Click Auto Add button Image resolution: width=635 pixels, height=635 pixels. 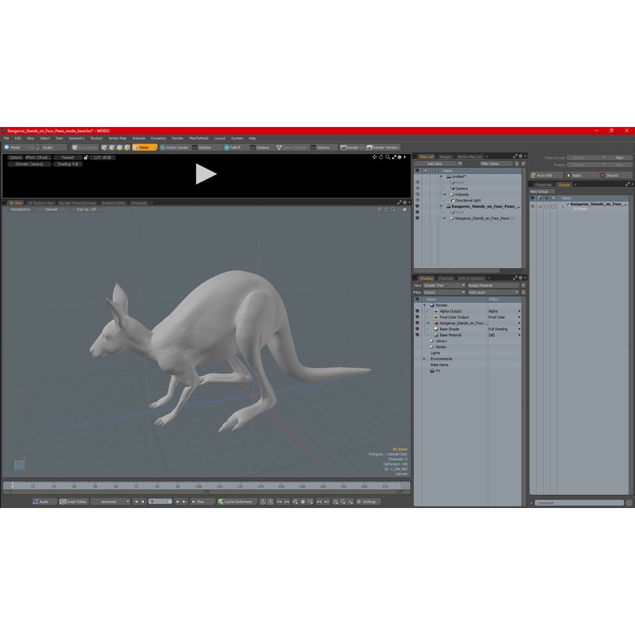click(x=546, y=175)
